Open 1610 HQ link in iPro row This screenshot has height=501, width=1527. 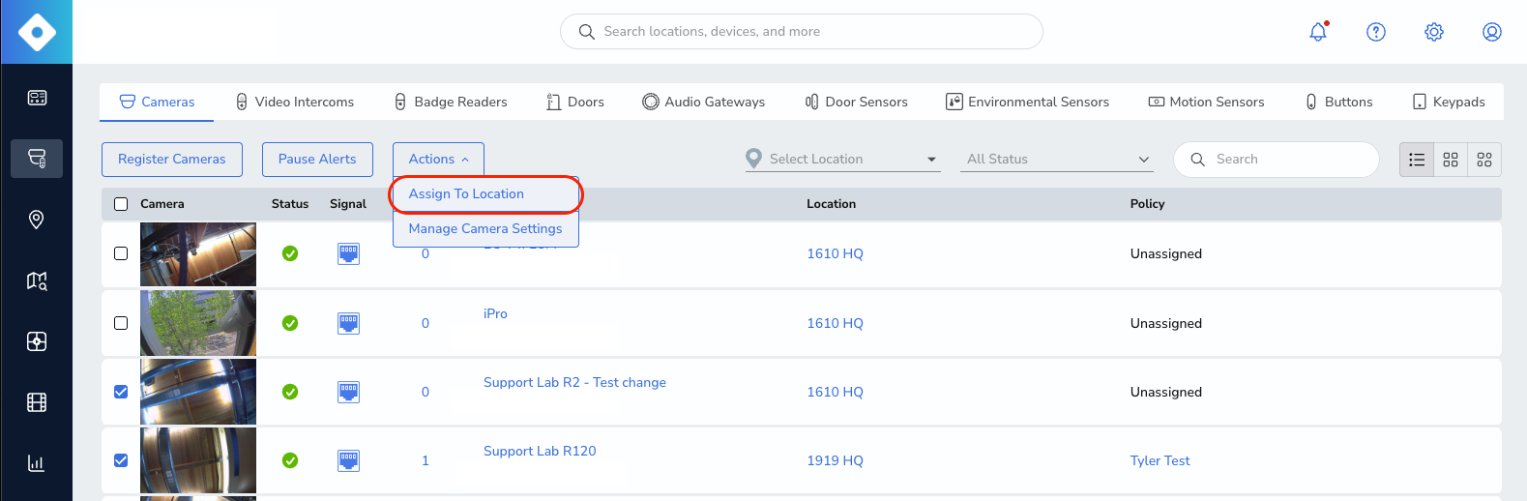coord(835,323)
